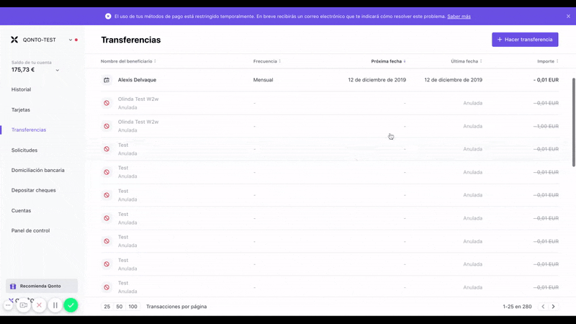Image resolution: width=576 pixels, height=324 pixels.
Task: Select Transferencias in the sidebar
Action: (29, 130)
